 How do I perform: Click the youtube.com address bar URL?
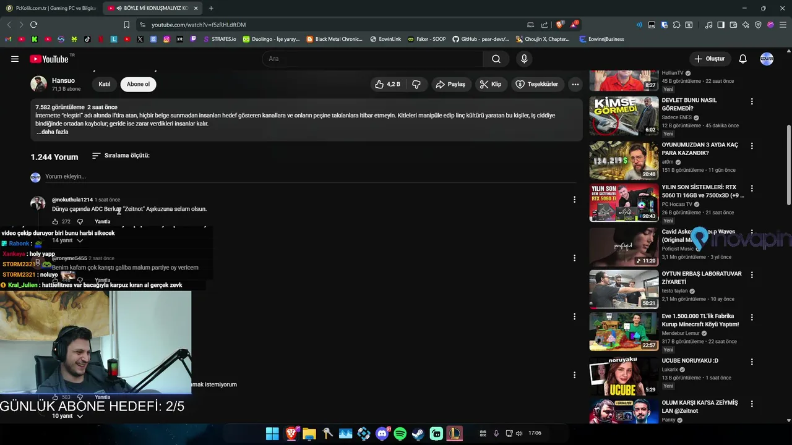click(x=199, y=25)
